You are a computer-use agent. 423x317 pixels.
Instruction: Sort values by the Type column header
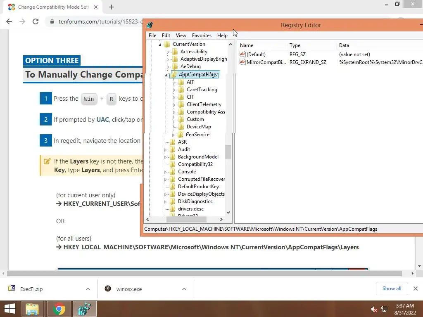pyautogui.click(x=312, y=45)
